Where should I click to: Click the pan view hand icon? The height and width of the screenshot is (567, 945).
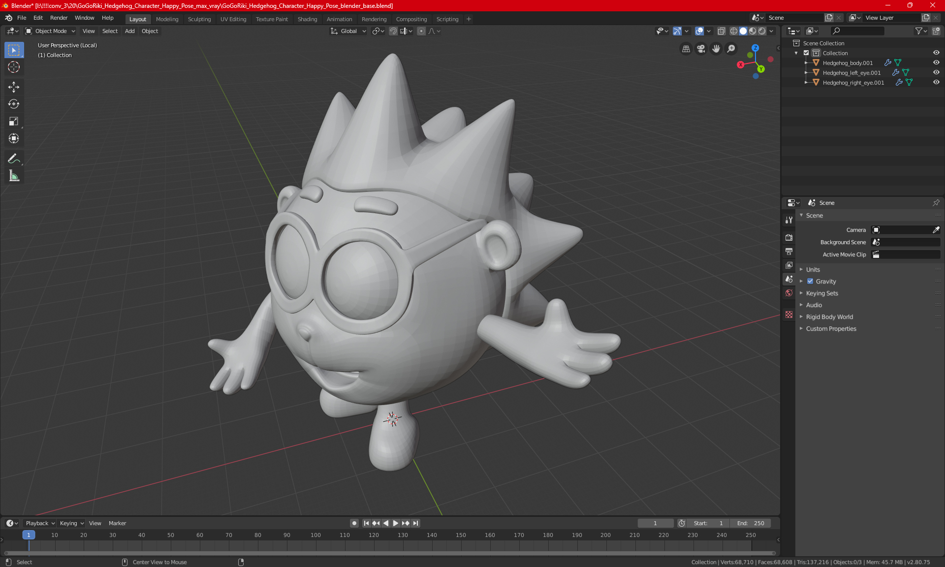(716, 49)
